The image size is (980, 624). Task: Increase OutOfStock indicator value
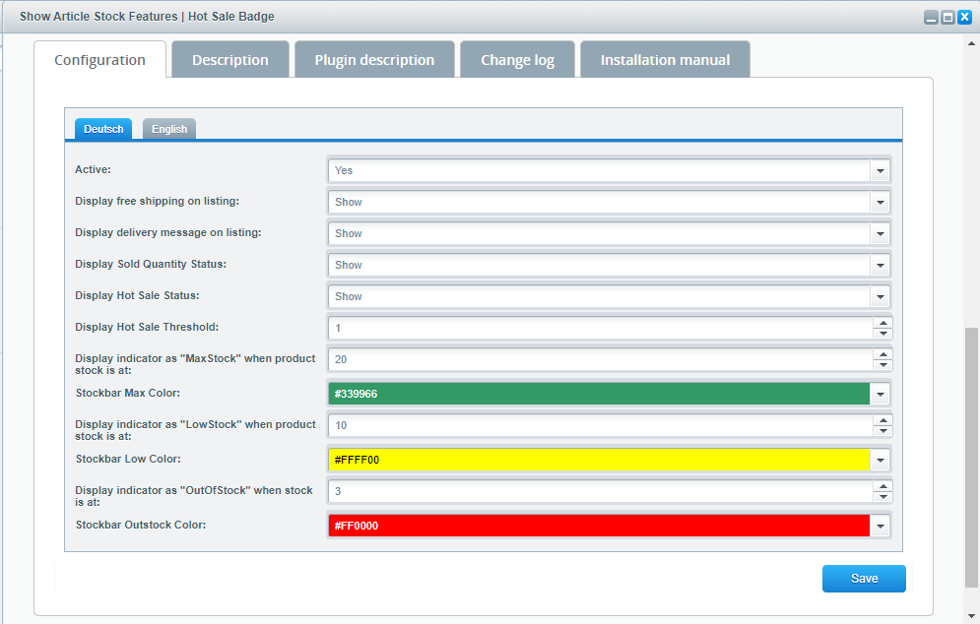[883, 486]
